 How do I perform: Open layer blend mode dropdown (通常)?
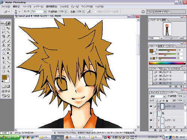pyautogui.click(x=158, y=96)
